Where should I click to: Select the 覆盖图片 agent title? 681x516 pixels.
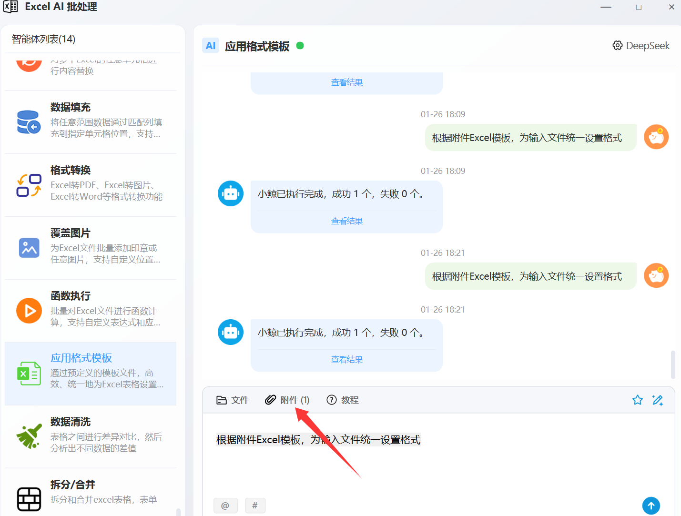pyautogui.click(x=71, y=233)
